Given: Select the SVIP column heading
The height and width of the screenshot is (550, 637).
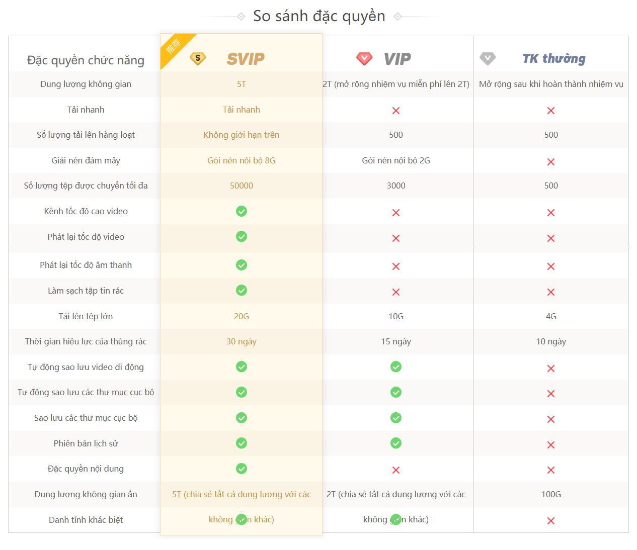Looking at the screenshot, I should (246, 59).
